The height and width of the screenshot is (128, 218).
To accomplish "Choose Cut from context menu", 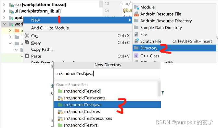I will pyautogui.click(x=78, y=36).
